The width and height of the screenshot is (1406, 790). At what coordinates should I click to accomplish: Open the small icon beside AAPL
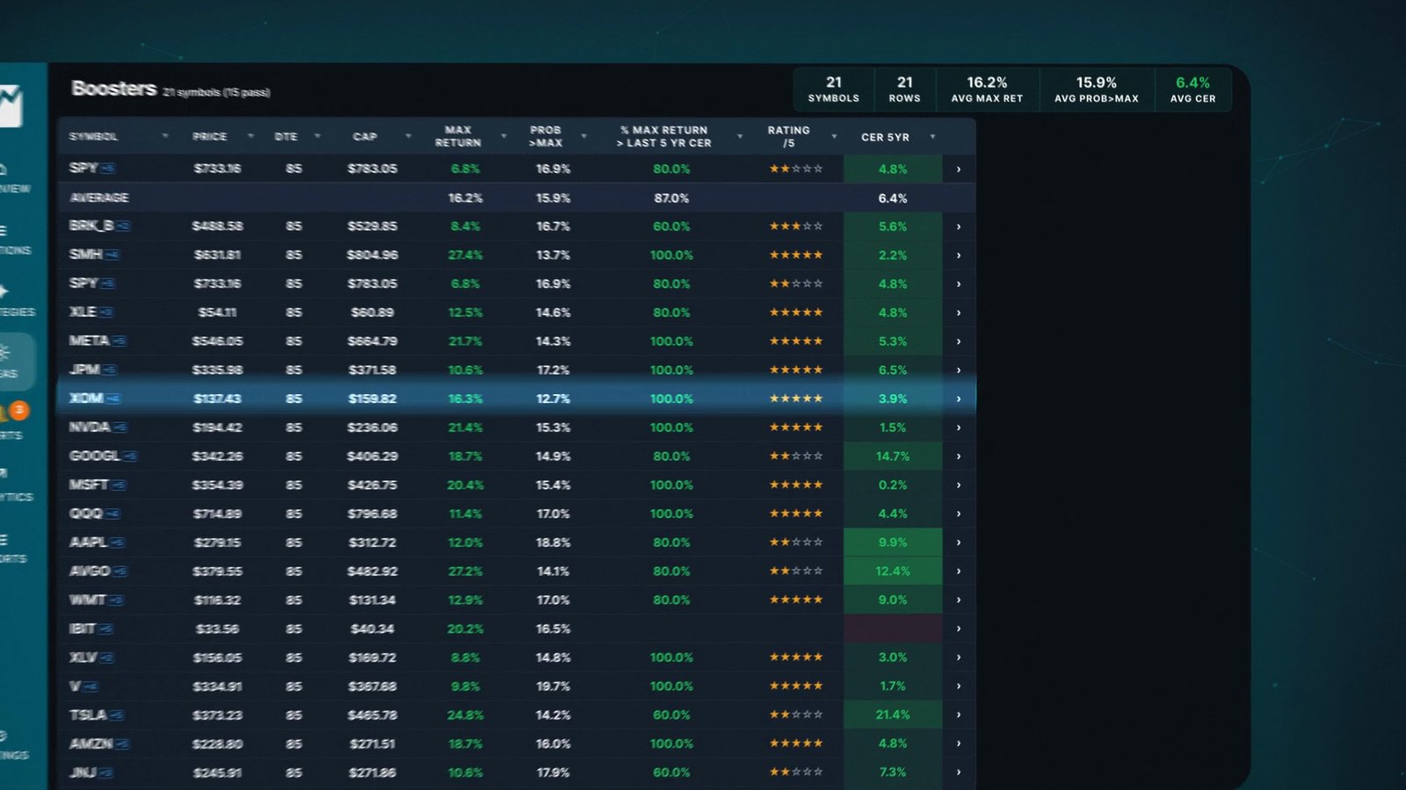[118, 542]
